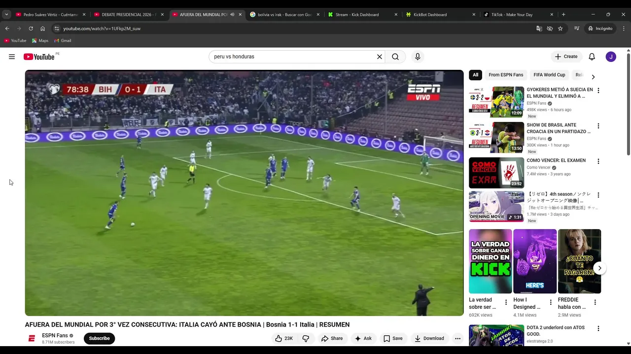Viewport: 631px width, 354px height.
Task: Open the translate page icon
Action: 539,29
